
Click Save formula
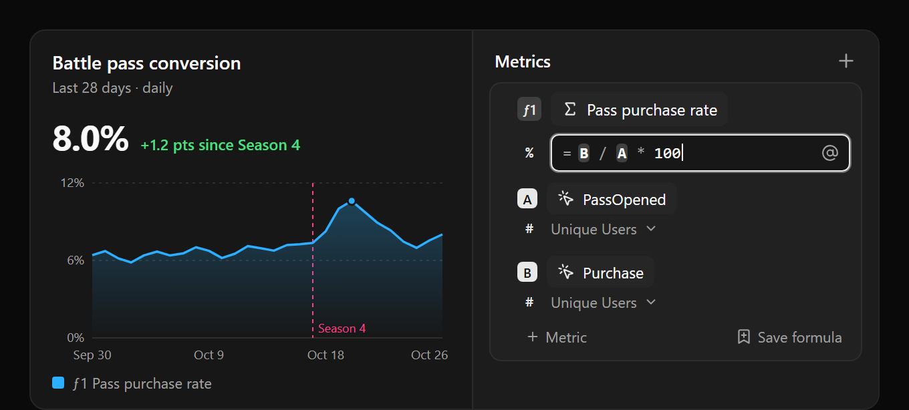tap(789, 337)
